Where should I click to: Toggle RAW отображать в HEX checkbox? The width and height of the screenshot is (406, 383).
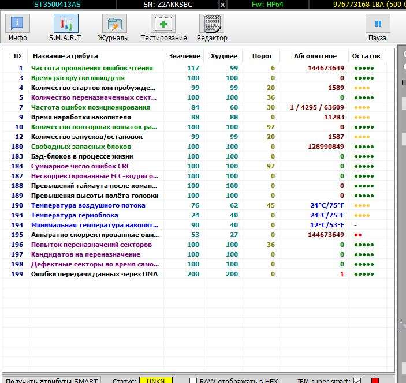point(193,381)
